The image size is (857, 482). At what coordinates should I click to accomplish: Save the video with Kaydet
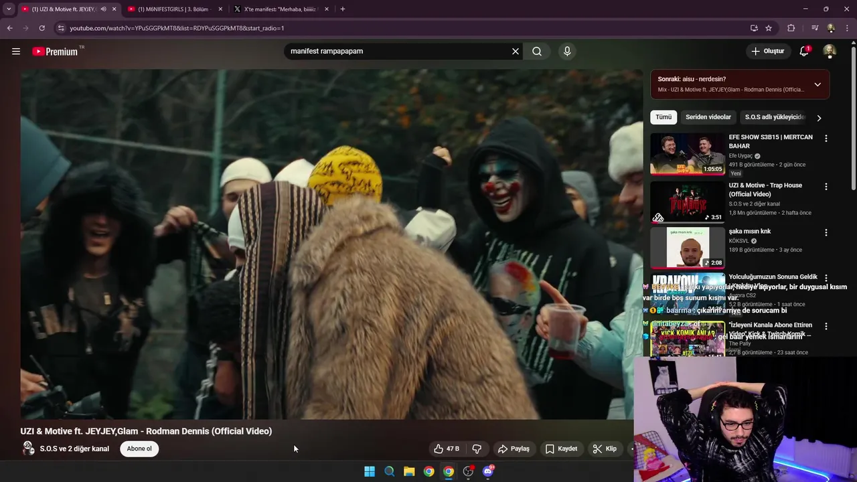pyautogui.click(x=561, y=449)
